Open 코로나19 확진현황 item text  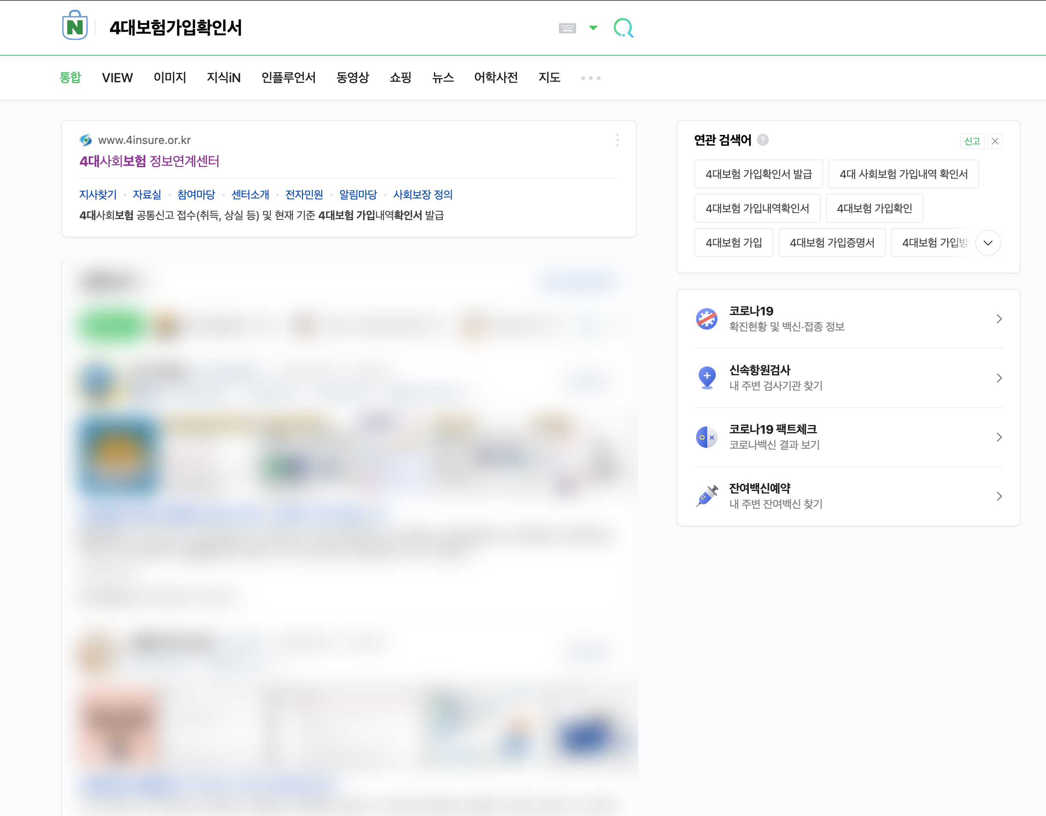point(786,318)
